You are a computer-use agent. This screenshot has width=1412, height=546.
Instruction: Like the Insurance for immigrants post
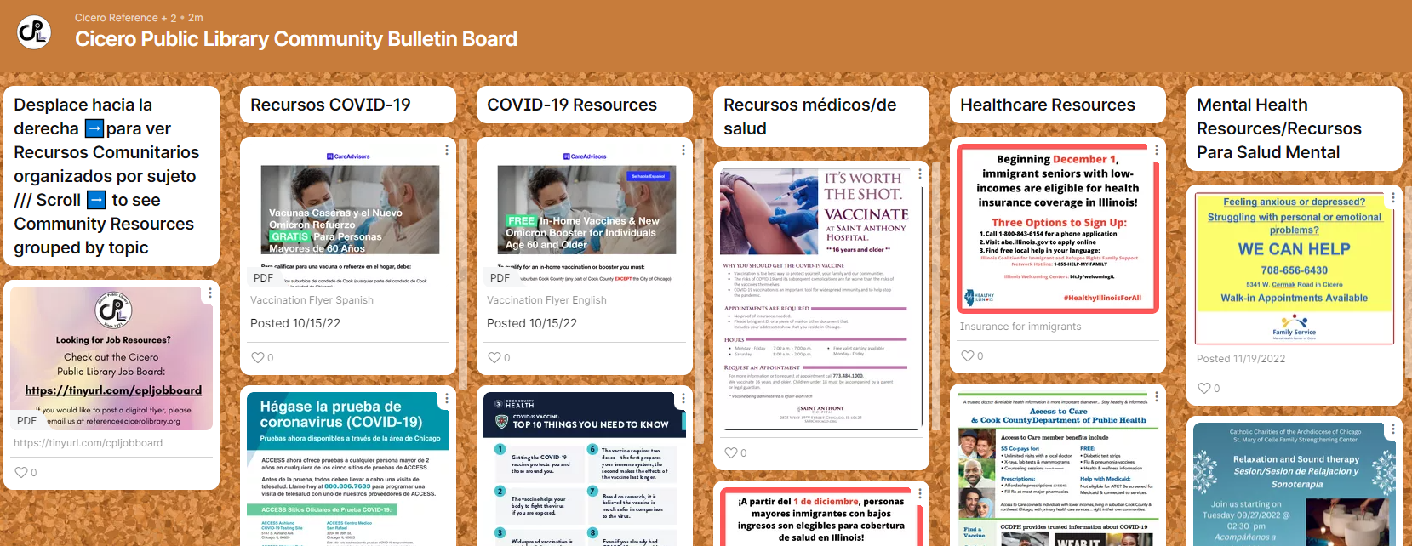pyautogui.click(x=967, y=356)
